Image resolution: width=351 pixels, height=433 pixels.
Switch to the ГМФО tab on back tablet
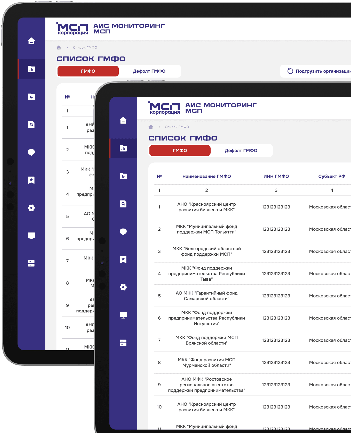[x=88, y=71]
